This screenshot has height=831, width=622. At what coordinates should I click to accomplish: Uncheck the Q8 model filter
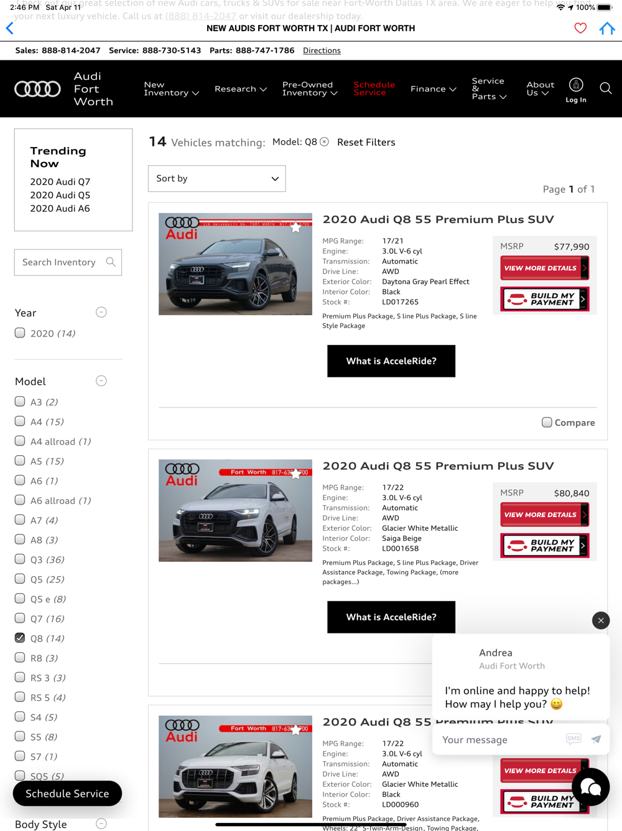[x=20, y=638]
